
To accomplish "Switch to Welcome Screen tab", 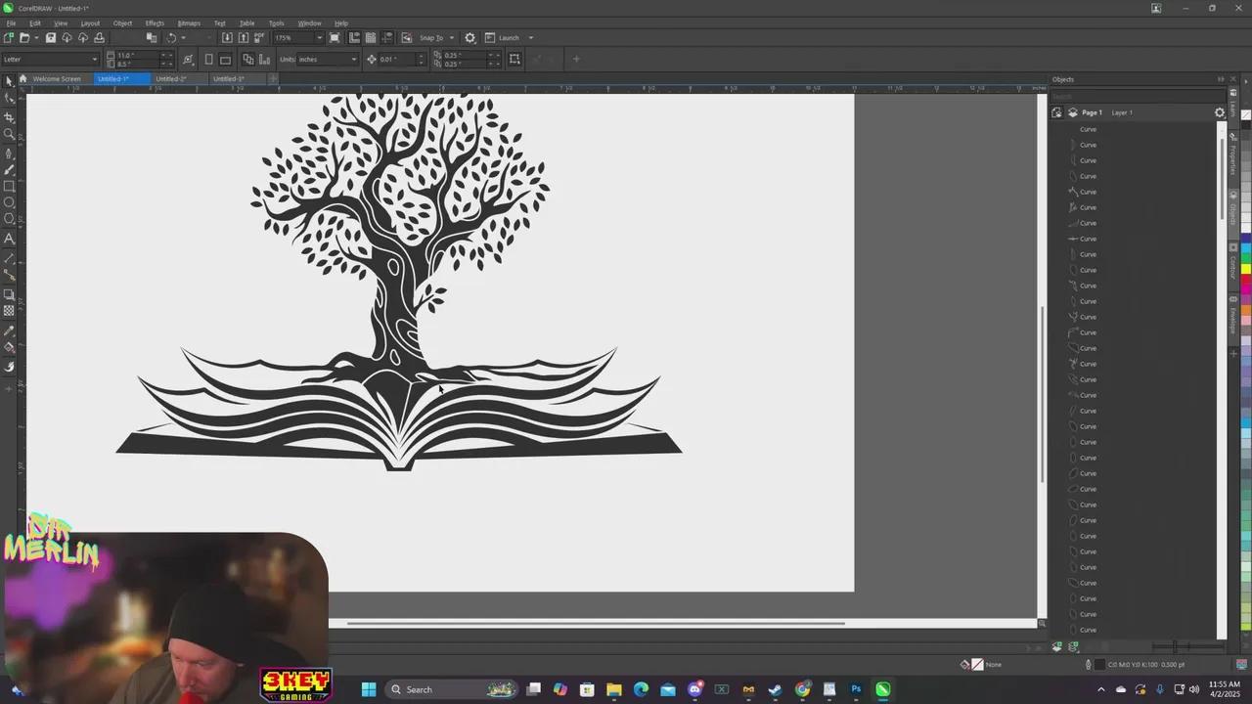I will click(56, 79).
